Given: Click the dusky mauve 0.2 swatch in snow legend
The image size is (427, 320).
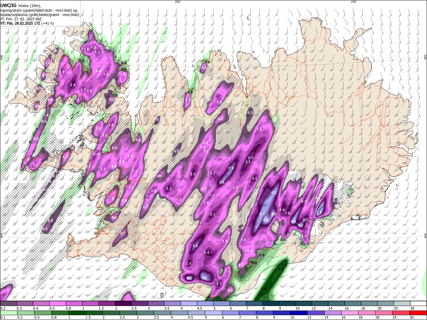Looking at the screenshot, I should point(9,303).
